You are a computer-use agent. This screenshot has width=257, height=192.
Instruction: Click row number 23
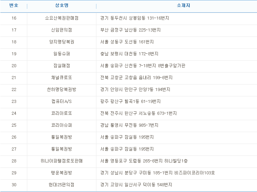pos(14,101)
